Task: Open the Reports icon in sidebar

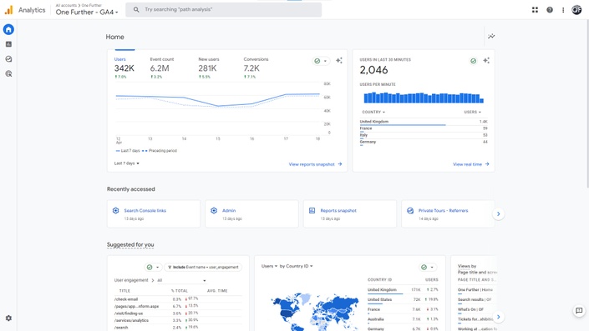Action: coord(8,44)
